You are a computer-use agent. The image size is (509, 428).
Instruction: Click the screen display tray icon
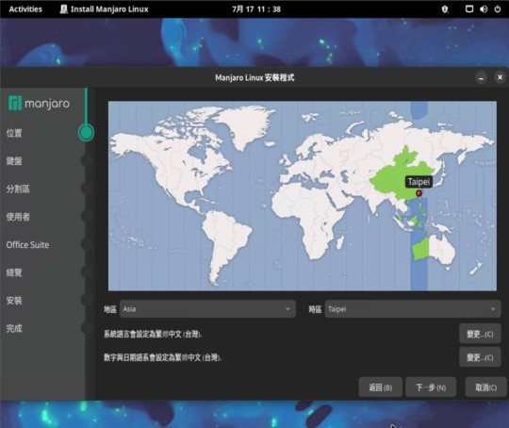(469, 9)
